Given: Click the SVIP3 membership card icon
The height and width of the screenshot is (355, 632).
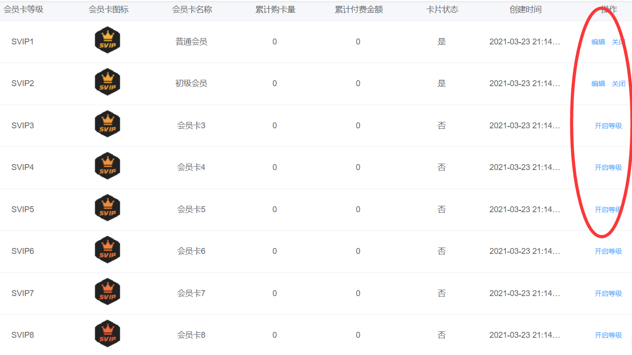Looking at the screenshot, I should (x=108, y=124).
